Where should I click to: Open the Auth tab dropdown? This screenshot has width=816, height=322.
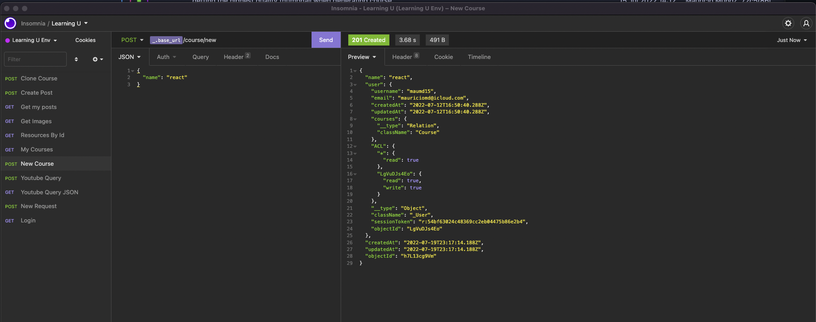[167, 57]
